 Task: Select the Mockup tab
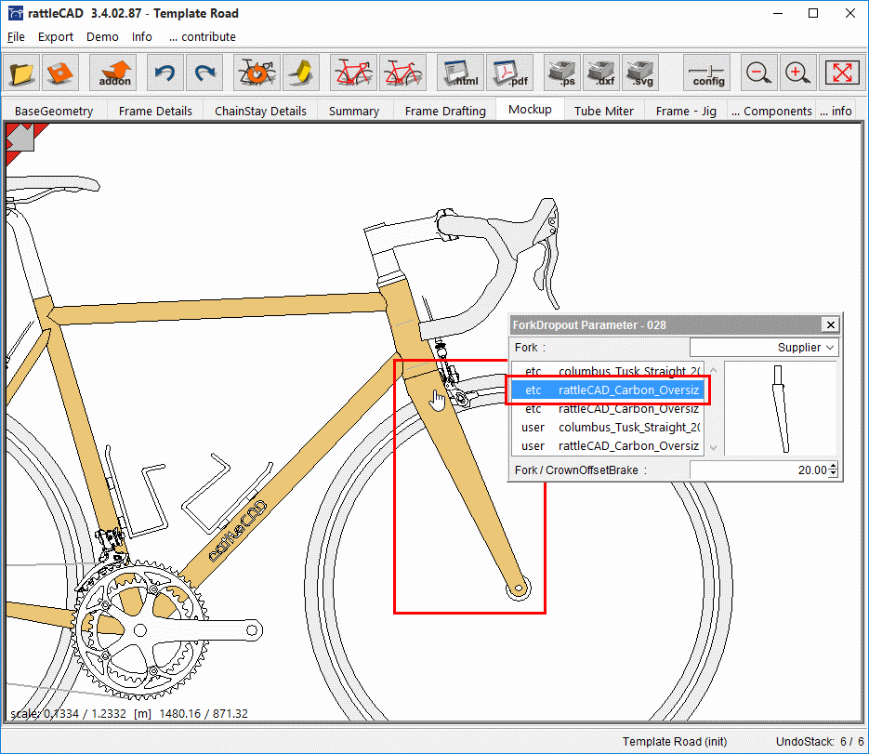click(530, 109)
